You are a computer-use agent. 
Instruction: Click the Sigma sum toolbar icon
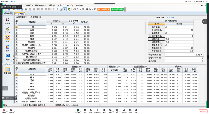point(57,9)
